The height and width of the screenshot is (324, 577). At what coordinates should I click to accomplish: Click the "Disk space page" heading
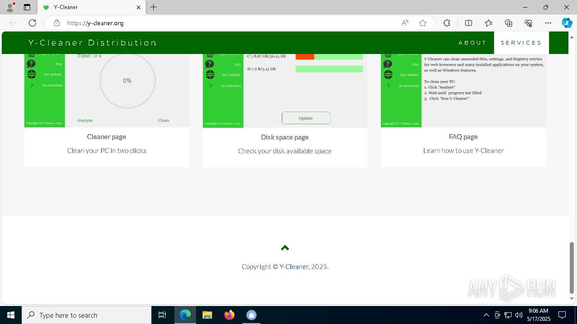285,137
